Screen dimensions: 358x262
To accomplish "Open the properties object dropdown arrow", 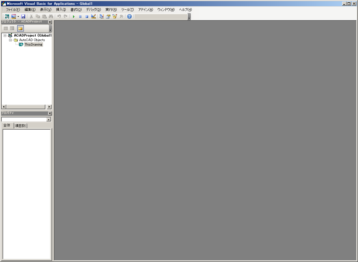I will [x=48, y=120].
